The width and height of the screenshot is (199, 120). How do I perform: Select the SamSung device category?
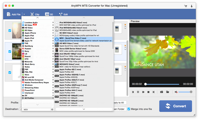(38, 46)
